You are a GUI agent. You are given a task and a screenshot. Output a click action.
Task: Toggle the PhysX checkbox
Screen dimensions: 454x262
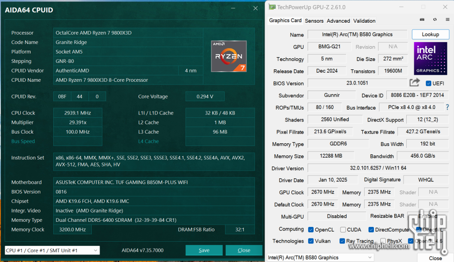383,241
